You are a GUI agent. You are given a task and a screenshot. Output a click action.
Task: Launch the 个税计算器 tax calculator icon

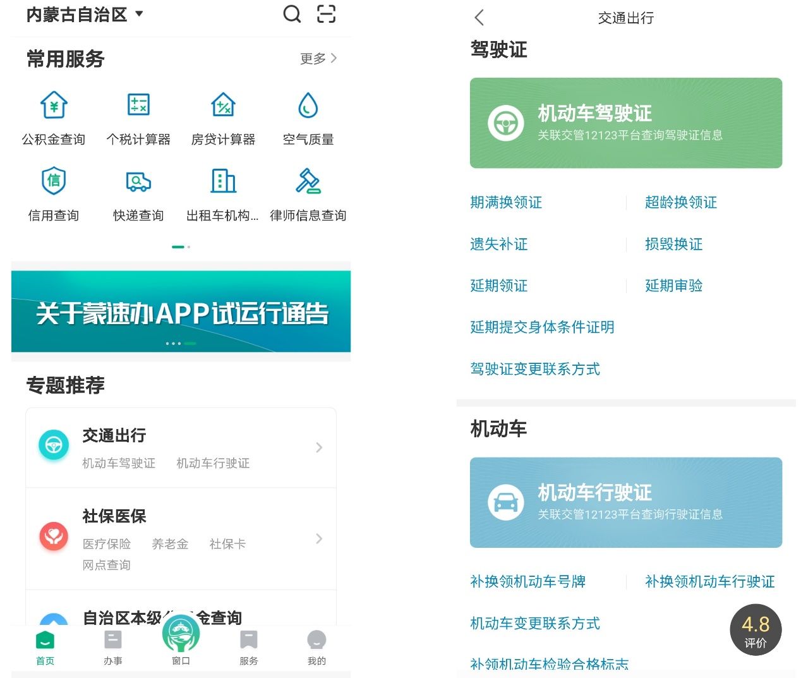click(138, 106)
